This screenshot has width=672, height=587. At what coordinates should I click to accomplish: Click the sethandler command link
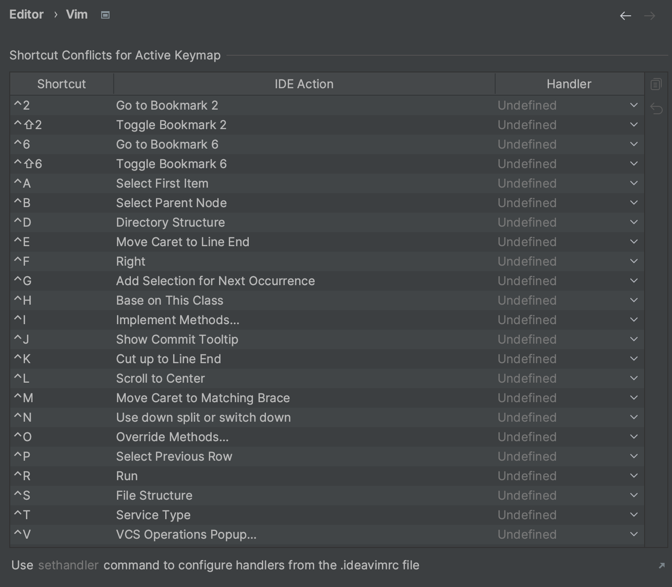click(x=68, y=565)
